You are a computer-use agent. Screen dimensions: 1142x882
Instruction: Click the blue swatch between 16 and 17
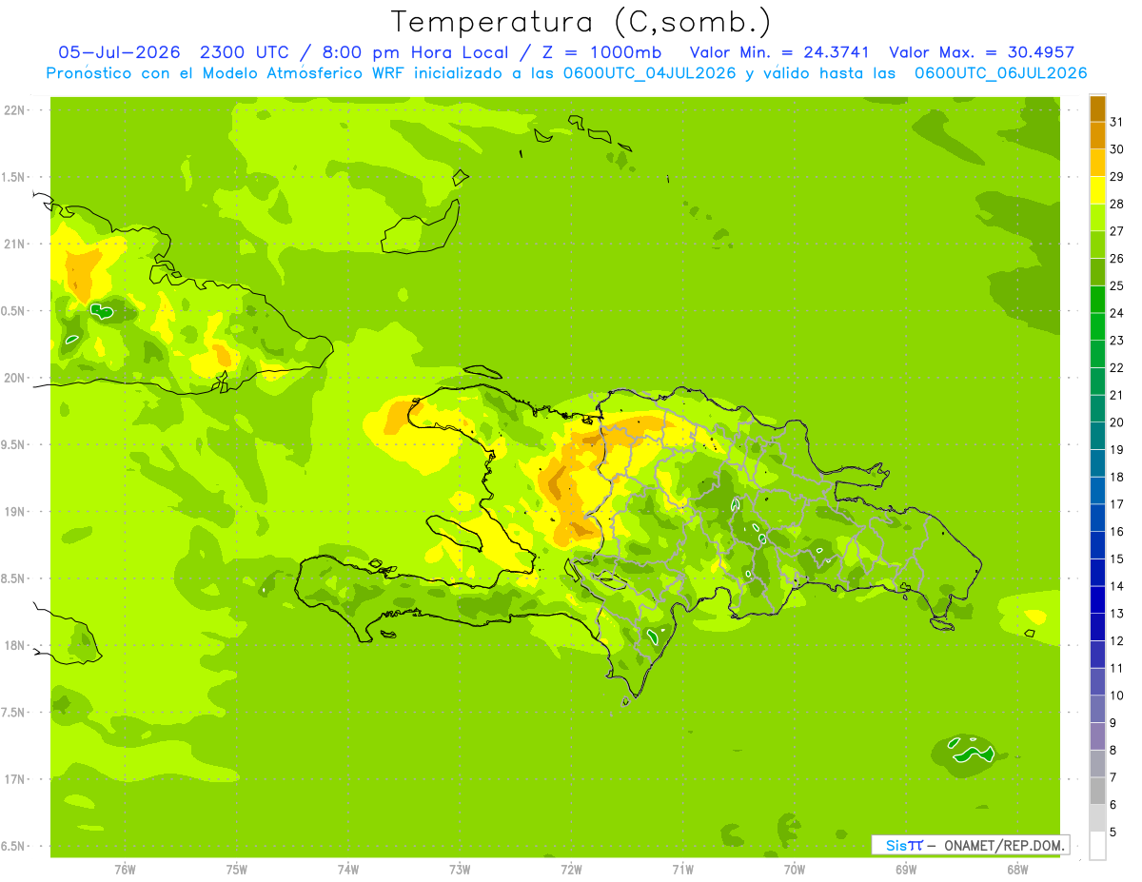click(1097, 517)
